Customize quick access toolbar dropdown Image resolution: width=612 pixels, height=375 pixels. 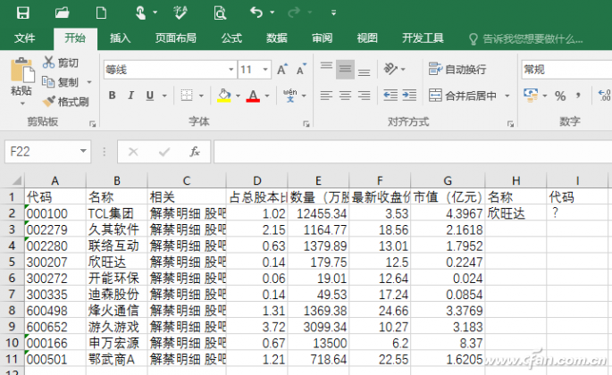tap(333, 12)
